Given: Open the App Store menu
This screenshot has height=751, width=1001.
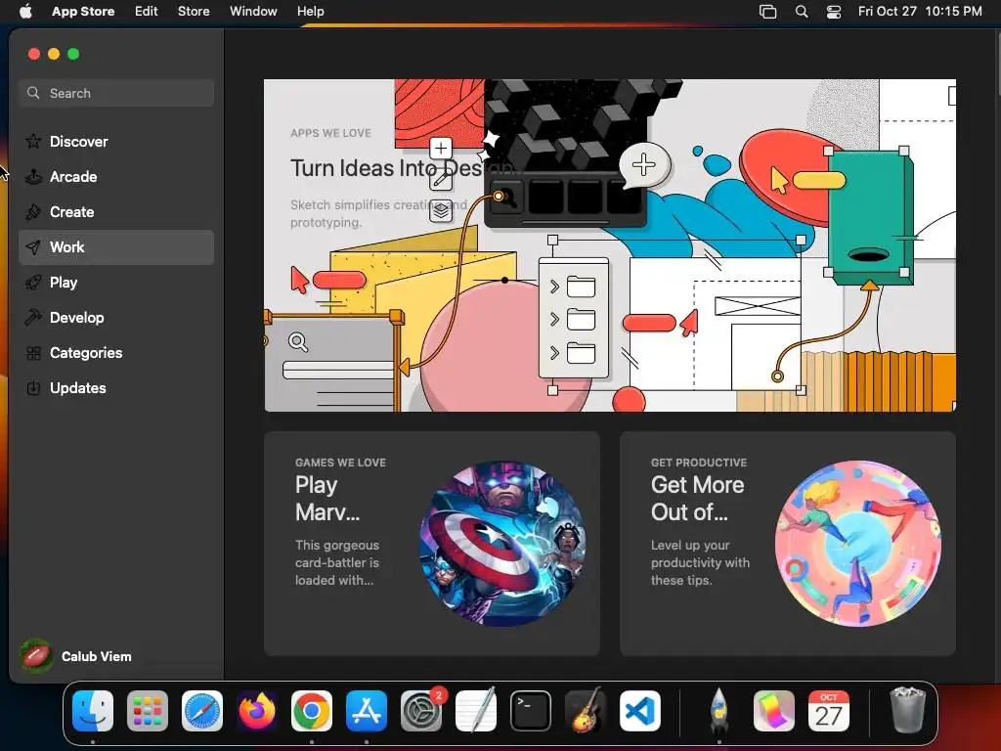Looking at the screenshot, I should coord(83,12).
